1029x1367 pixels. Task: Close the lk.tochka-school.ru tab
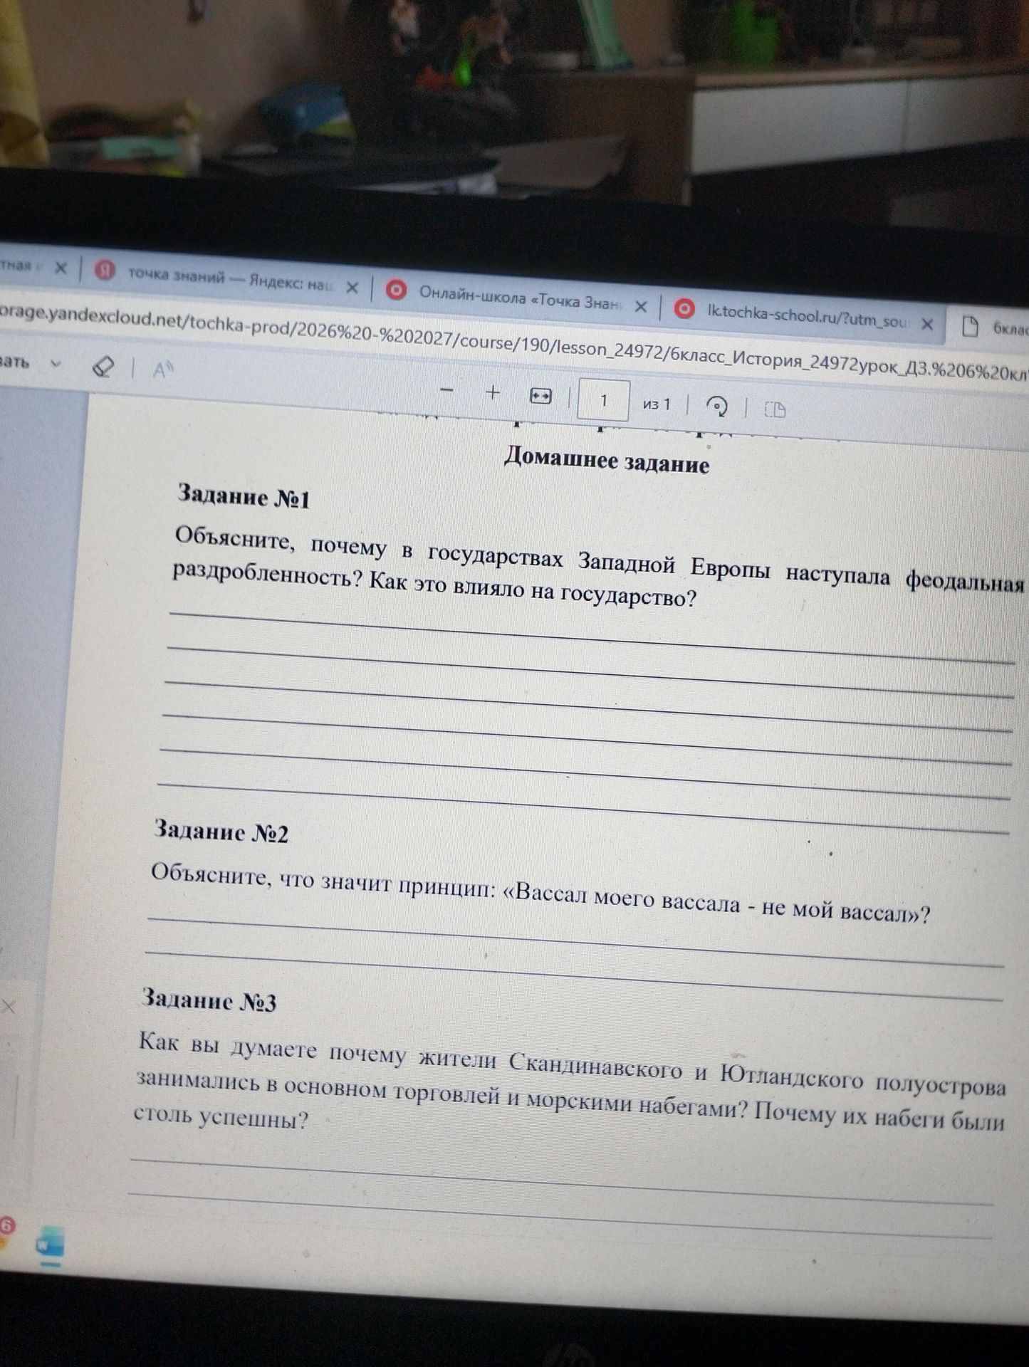926,324
